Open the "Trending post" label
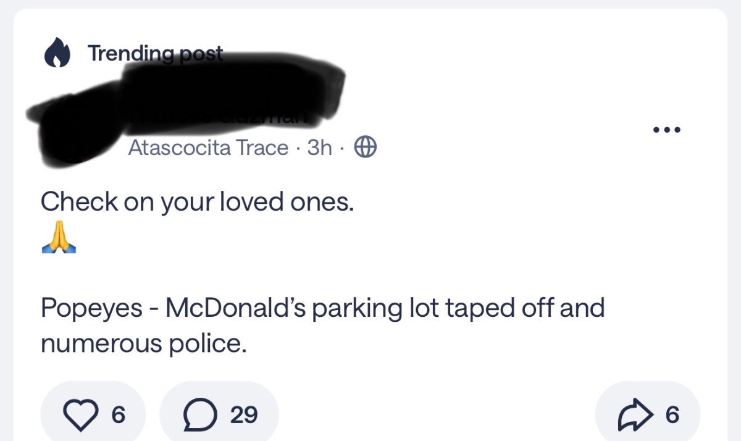This screenshot has width=741, height=441. pos(155,54)
